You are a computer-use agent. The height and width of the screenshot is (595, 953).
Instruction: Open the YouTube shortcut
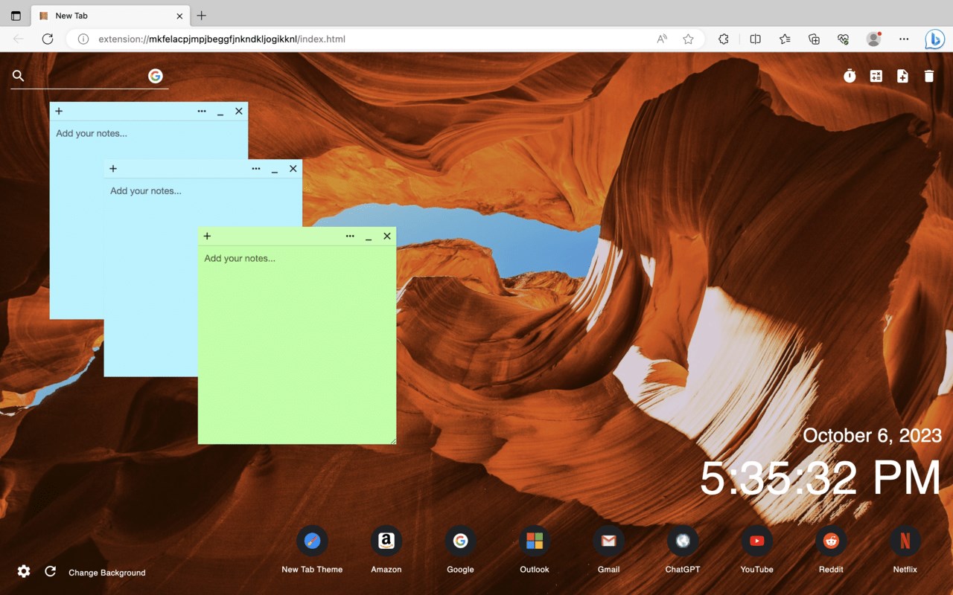[x=756, y=549]
